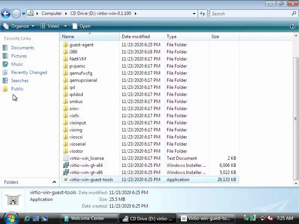Click Switch between windows Quick Launch icon

[44, 218]
